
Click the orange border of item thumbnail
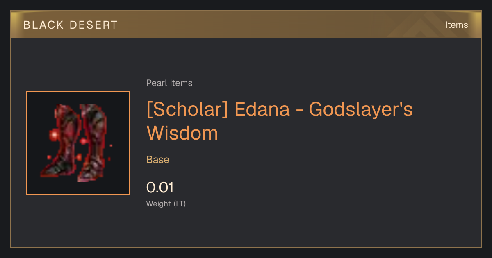78,92
